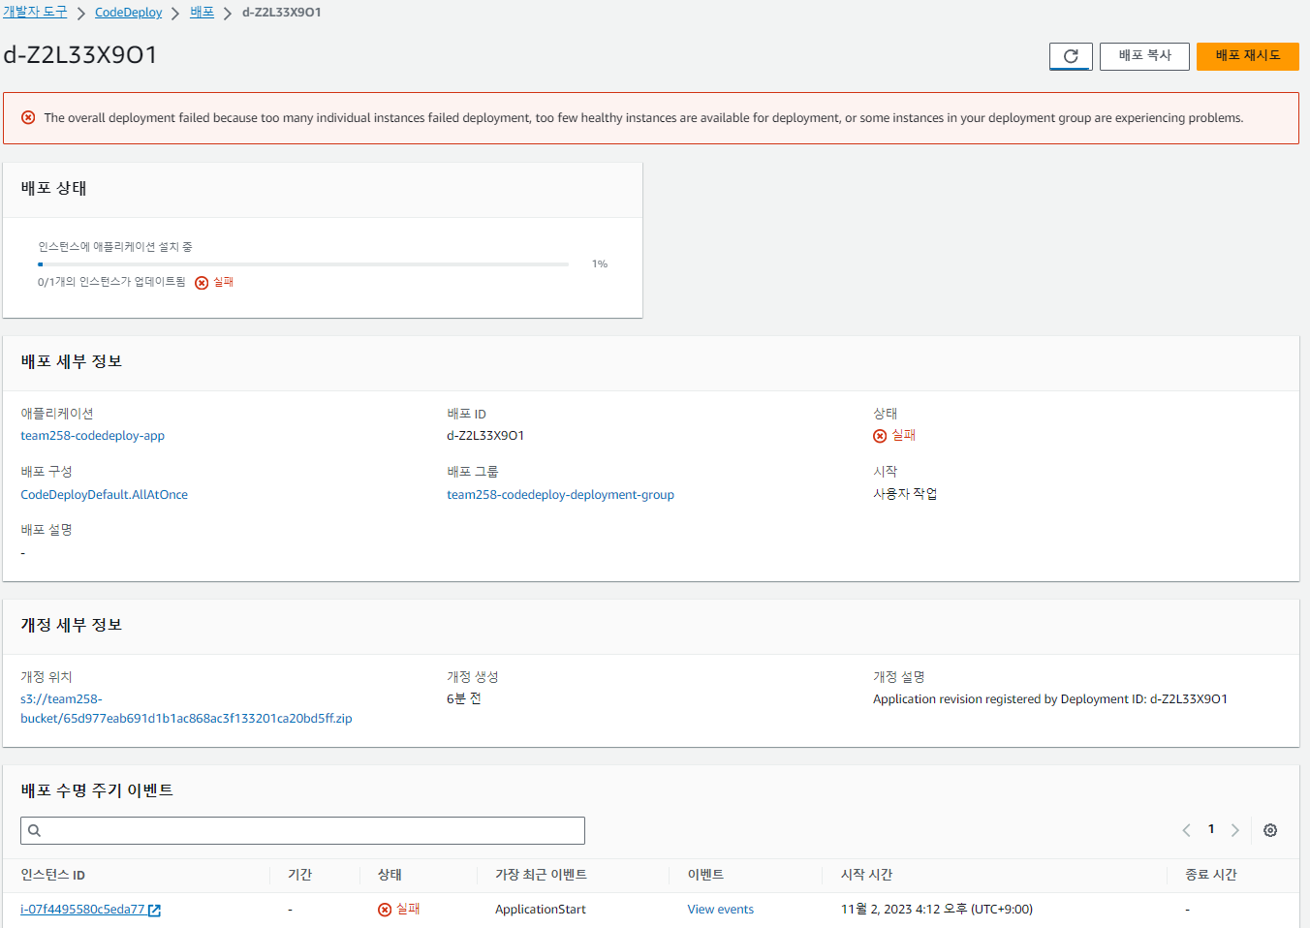
Task: Click the failed status icon under 상태
Action: coord(880,436)
